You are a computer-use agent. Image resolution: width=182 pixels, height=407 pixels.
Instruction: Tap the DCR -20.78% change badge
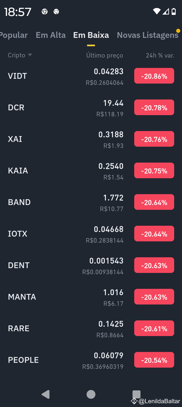click(x=154, y=107)
